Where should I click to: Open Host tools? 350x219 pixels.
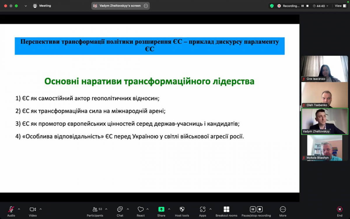point(182,210)
